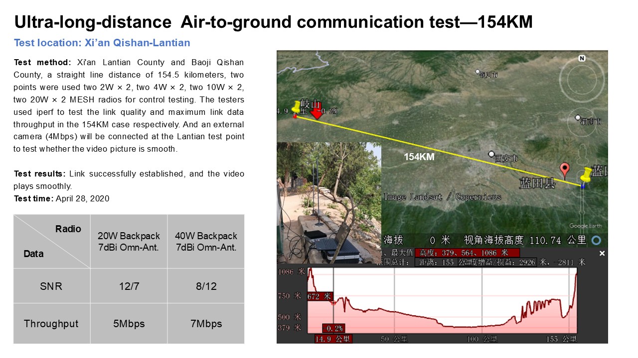
Task: Select the equipment photo thumbnail
Action: point(329,203)
